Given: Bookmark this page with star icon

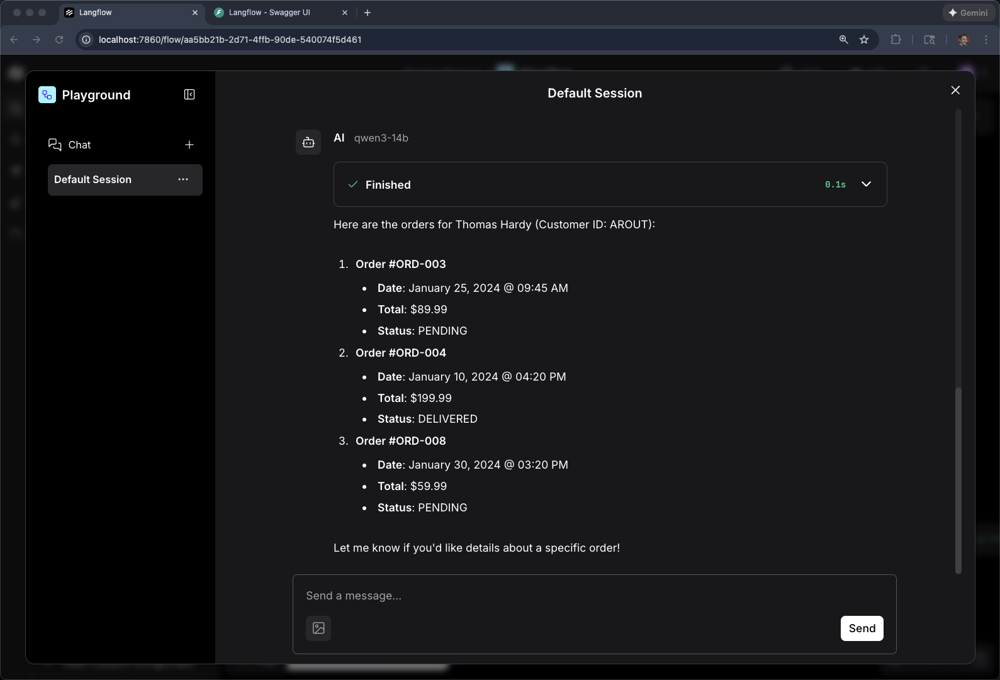Looking at the screenshot, I should coord(864,40).
